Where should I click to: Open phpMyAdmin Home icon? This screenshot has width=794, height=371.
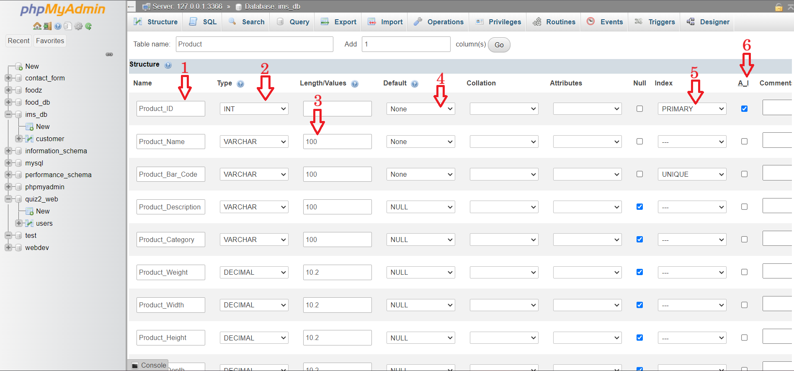[37, 26]
